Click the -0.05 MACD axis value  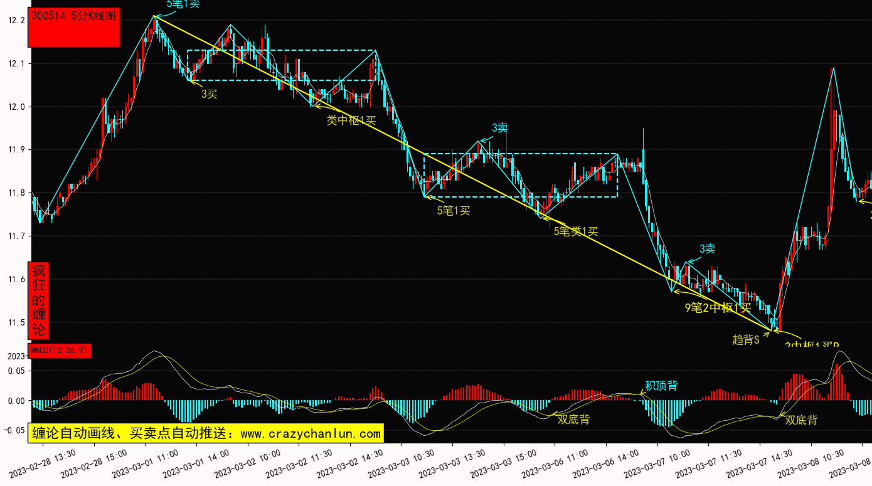[14, 431]
